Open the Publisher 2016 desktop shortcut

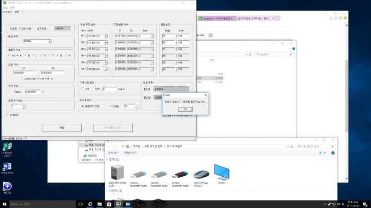point(7,149)
